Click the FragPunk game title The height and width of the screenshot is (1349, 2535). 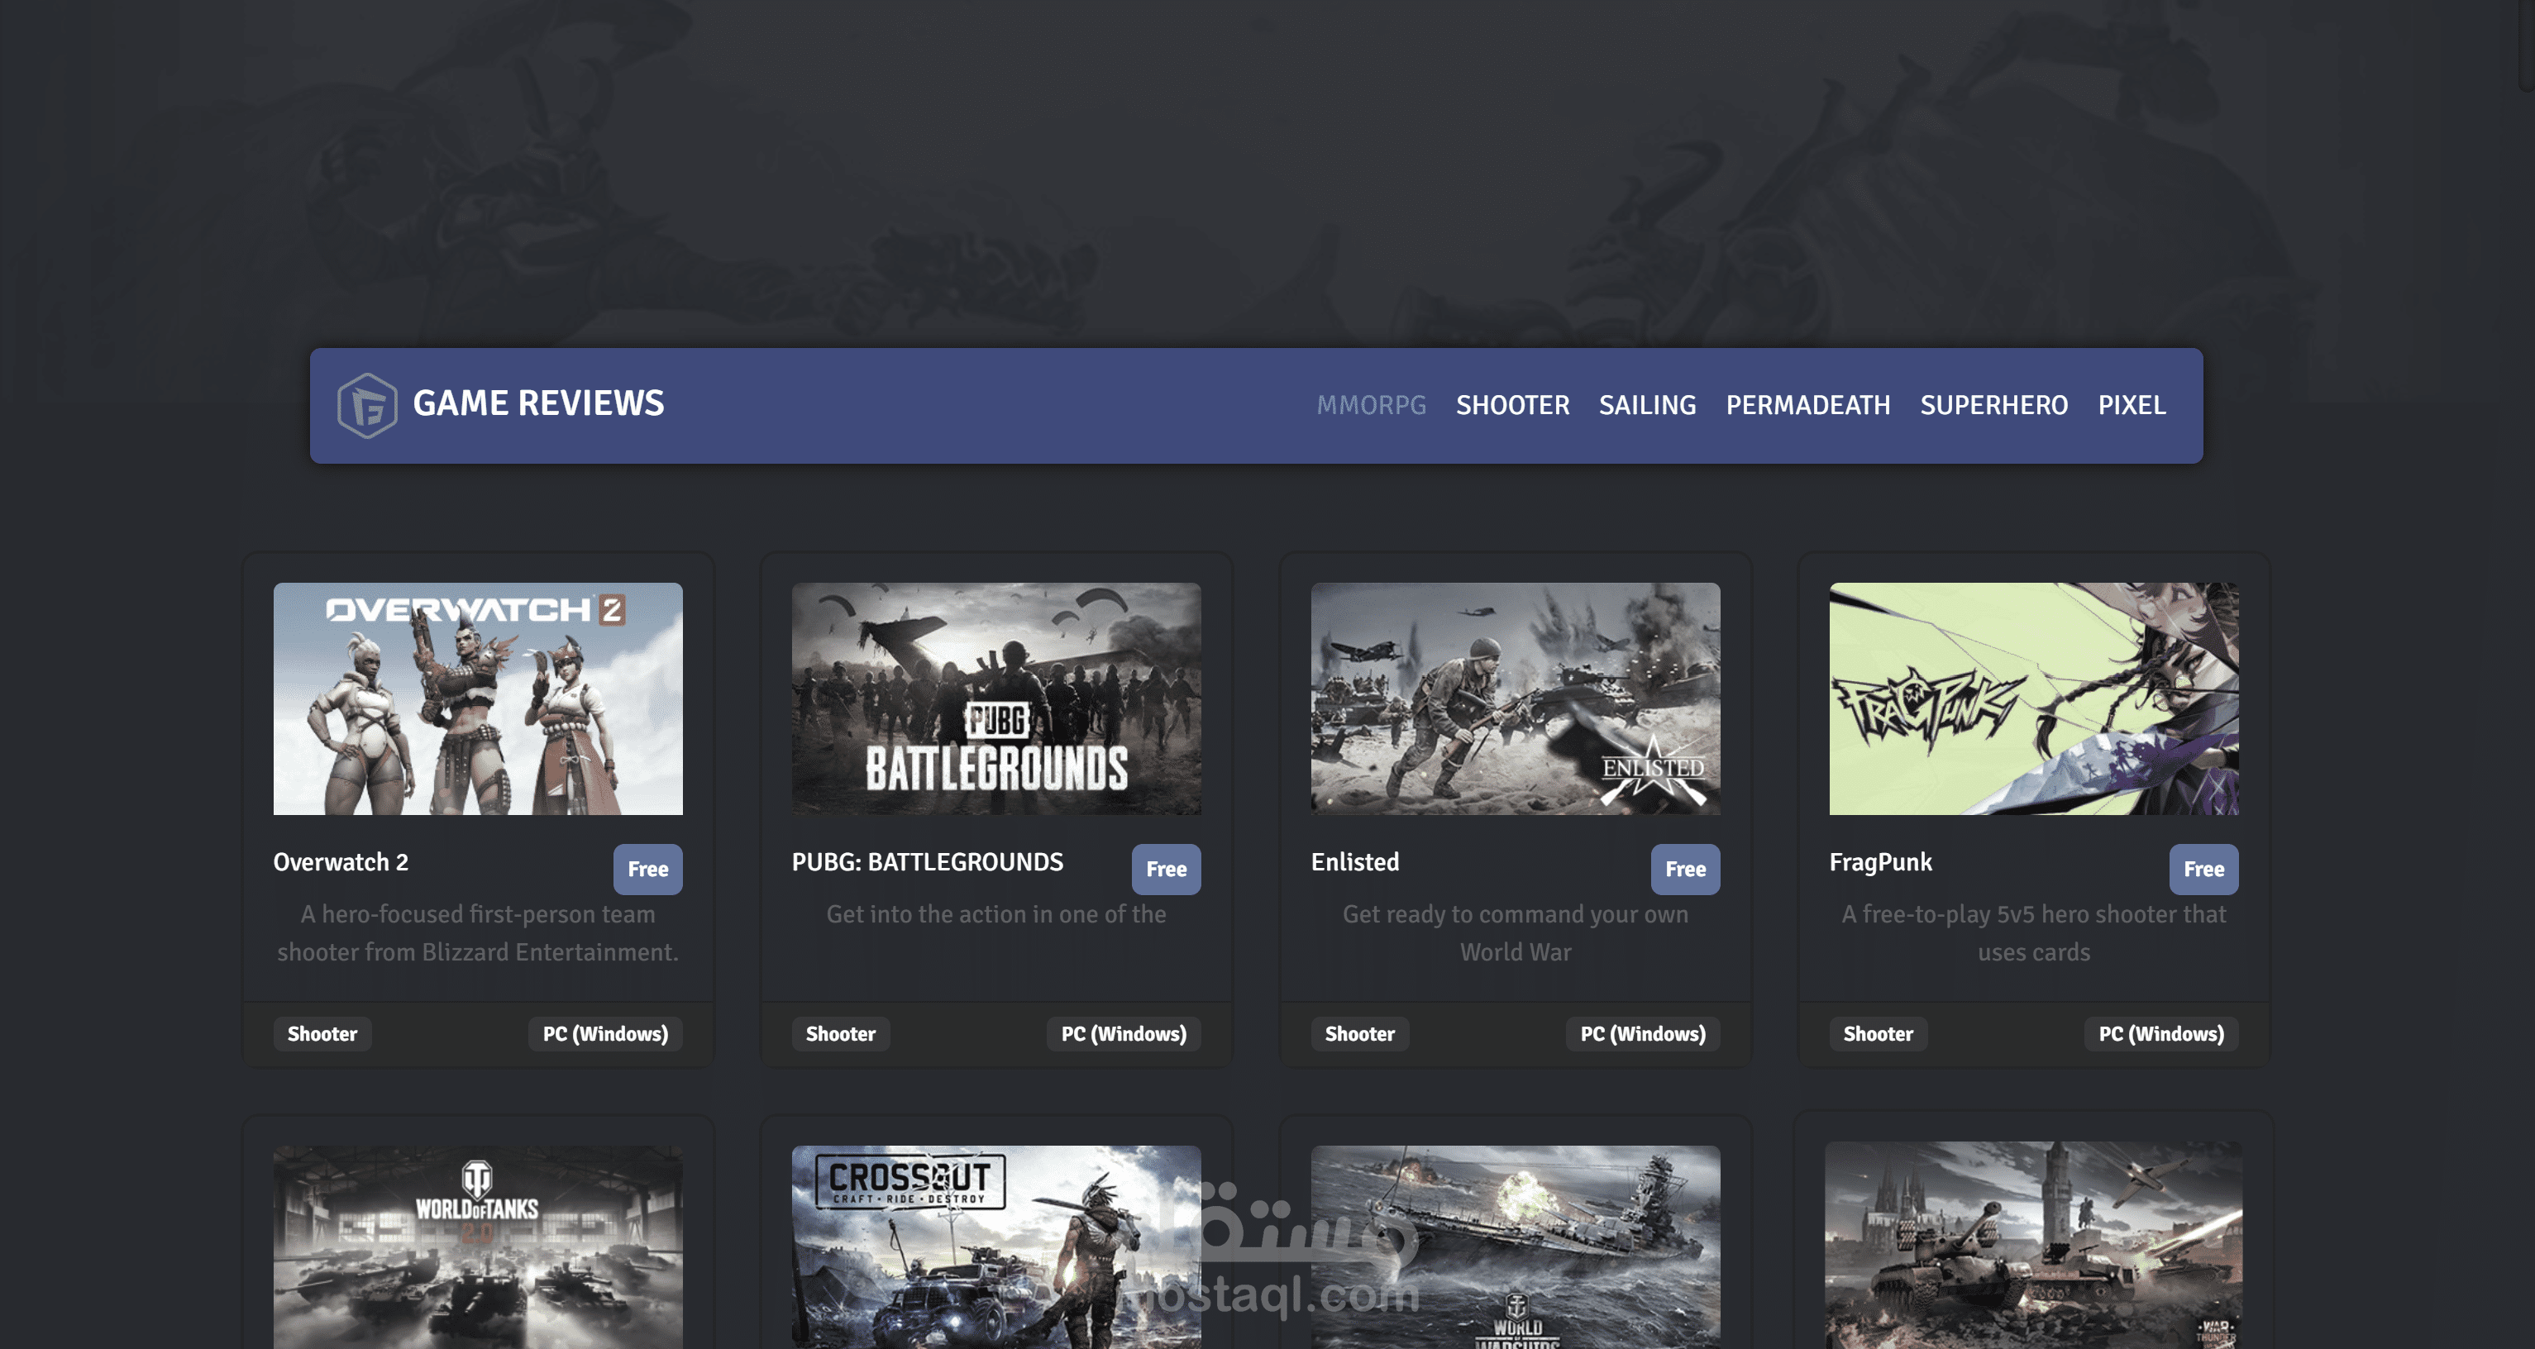[1881, 863]
